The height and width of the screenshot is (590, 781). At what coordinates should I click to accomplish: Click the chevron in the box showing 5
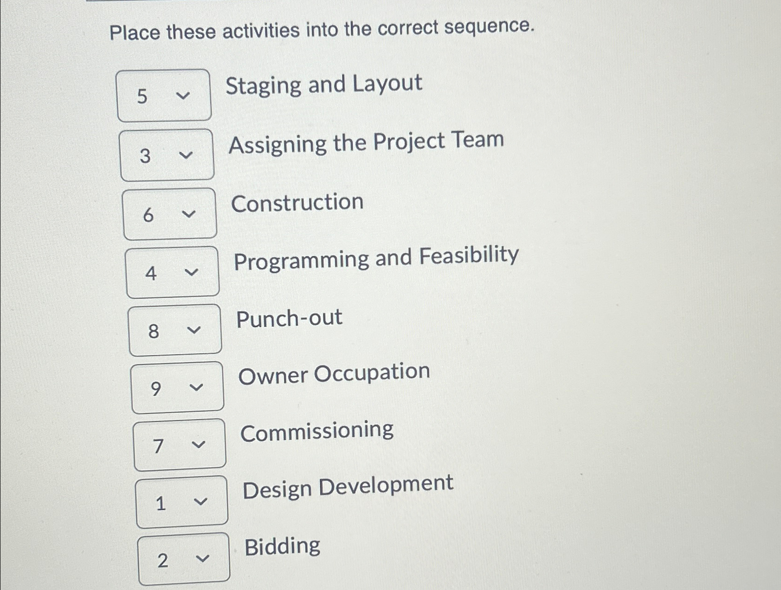coord(184,95)
